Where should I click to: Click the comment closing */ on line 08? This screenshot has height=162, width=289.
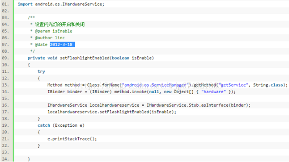pos(33,51)
